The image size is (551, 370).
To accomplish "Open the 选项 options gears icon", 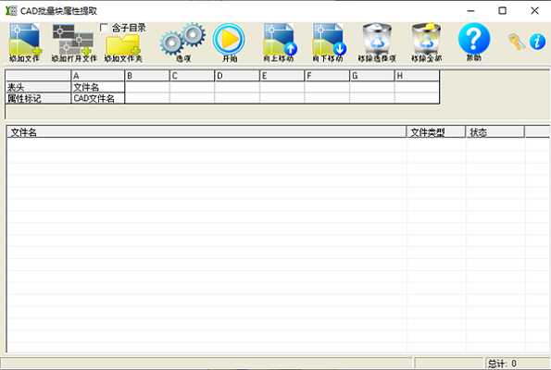I will coord(182,43).
